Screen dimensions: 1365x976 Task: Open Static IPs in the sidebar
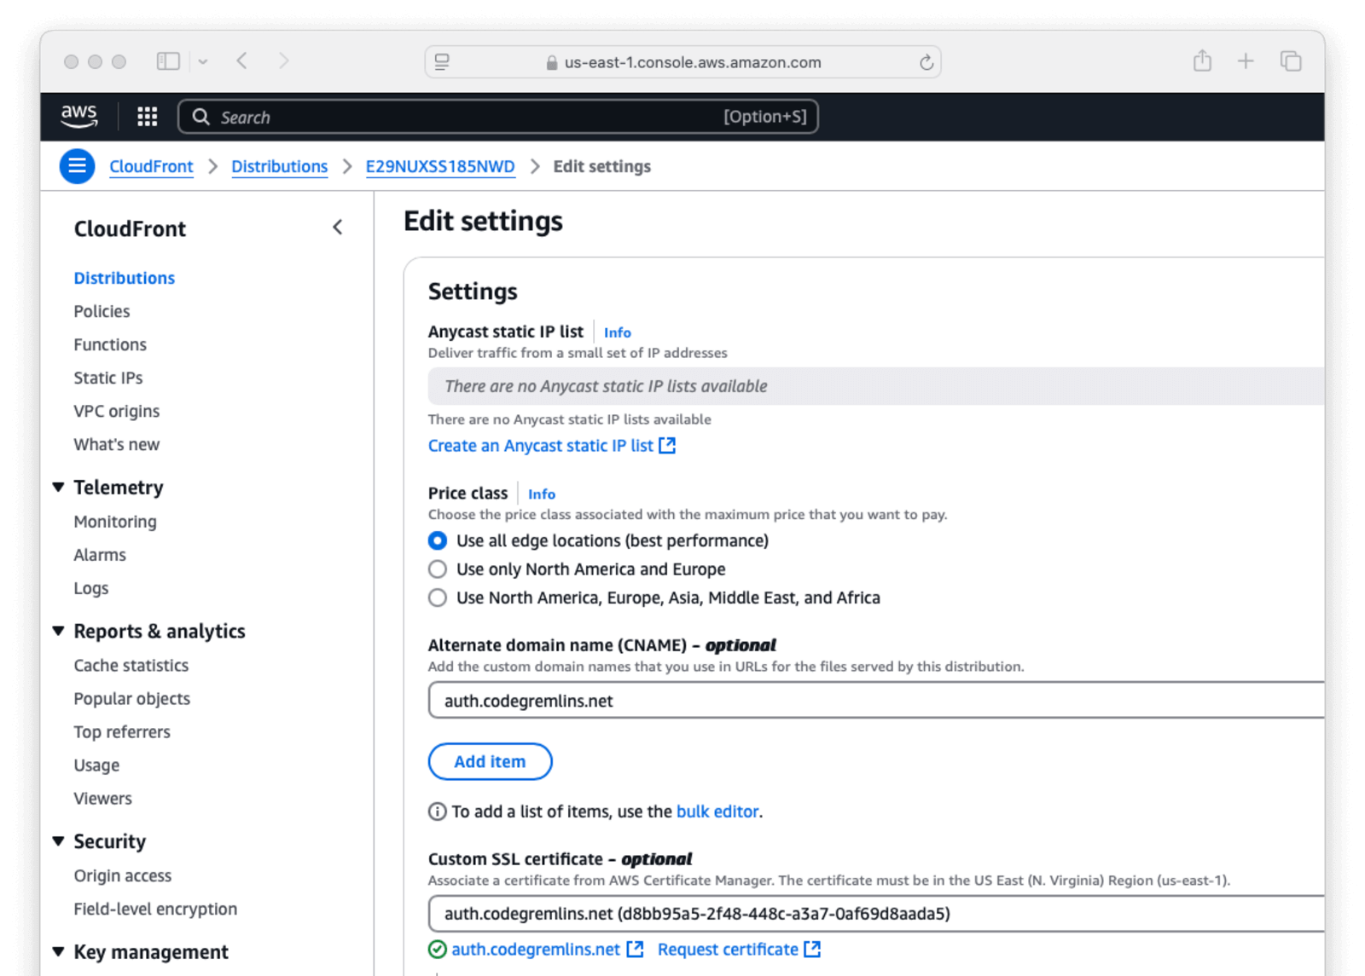(108, 378)
